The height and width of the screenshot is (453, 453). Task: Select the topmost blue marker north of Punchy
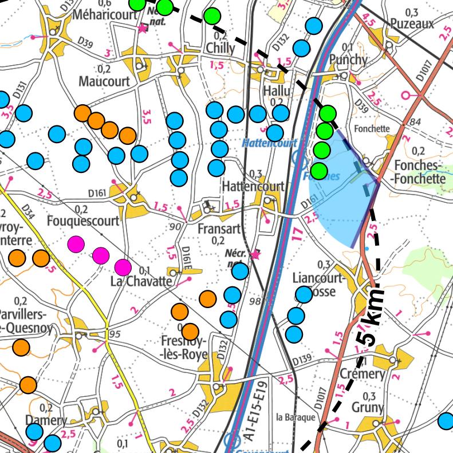314,26
